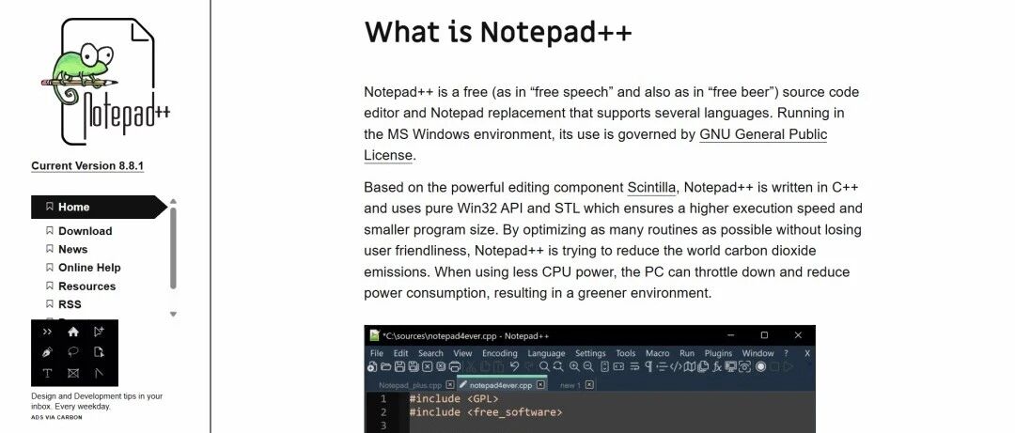
Task: Switch to Notepad_plus.cpp tab
Action: pyautogui.click(x=411, y=384)
